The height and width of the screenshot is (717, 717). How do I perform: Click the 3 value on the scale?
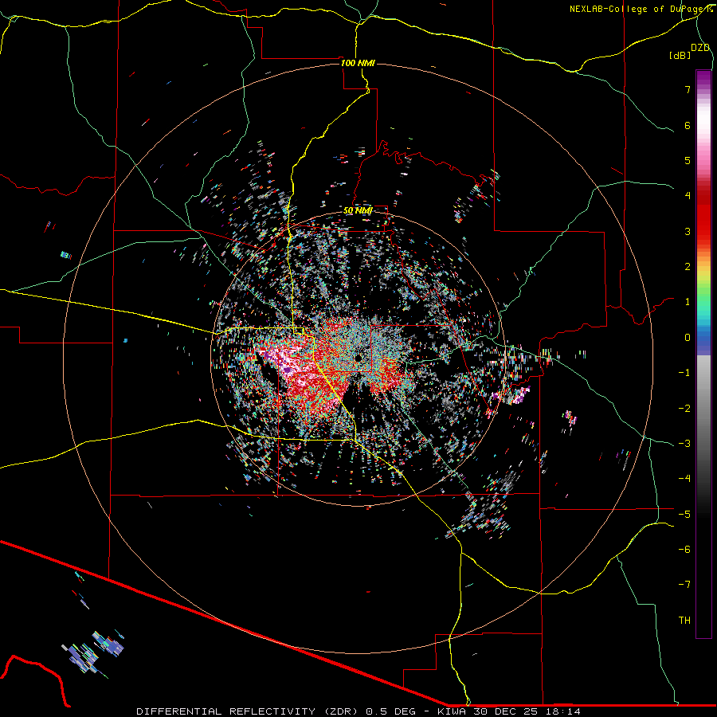pyautogui.click(x=688, y=231)
